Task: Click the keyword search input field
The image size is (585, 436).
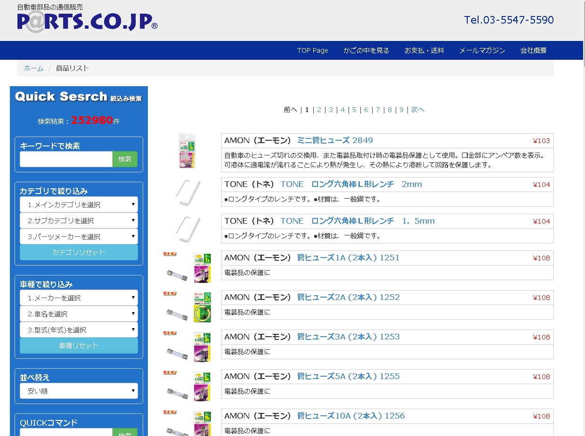Action: coord(66,159)
